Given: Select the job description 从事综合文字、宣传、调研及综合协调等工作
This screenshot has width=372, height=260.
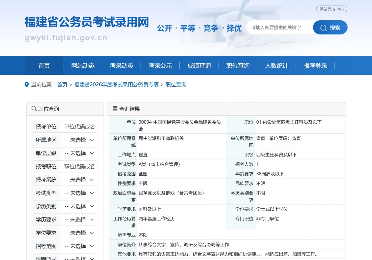Looking at the screenshot, I should [x=184, y=245].
